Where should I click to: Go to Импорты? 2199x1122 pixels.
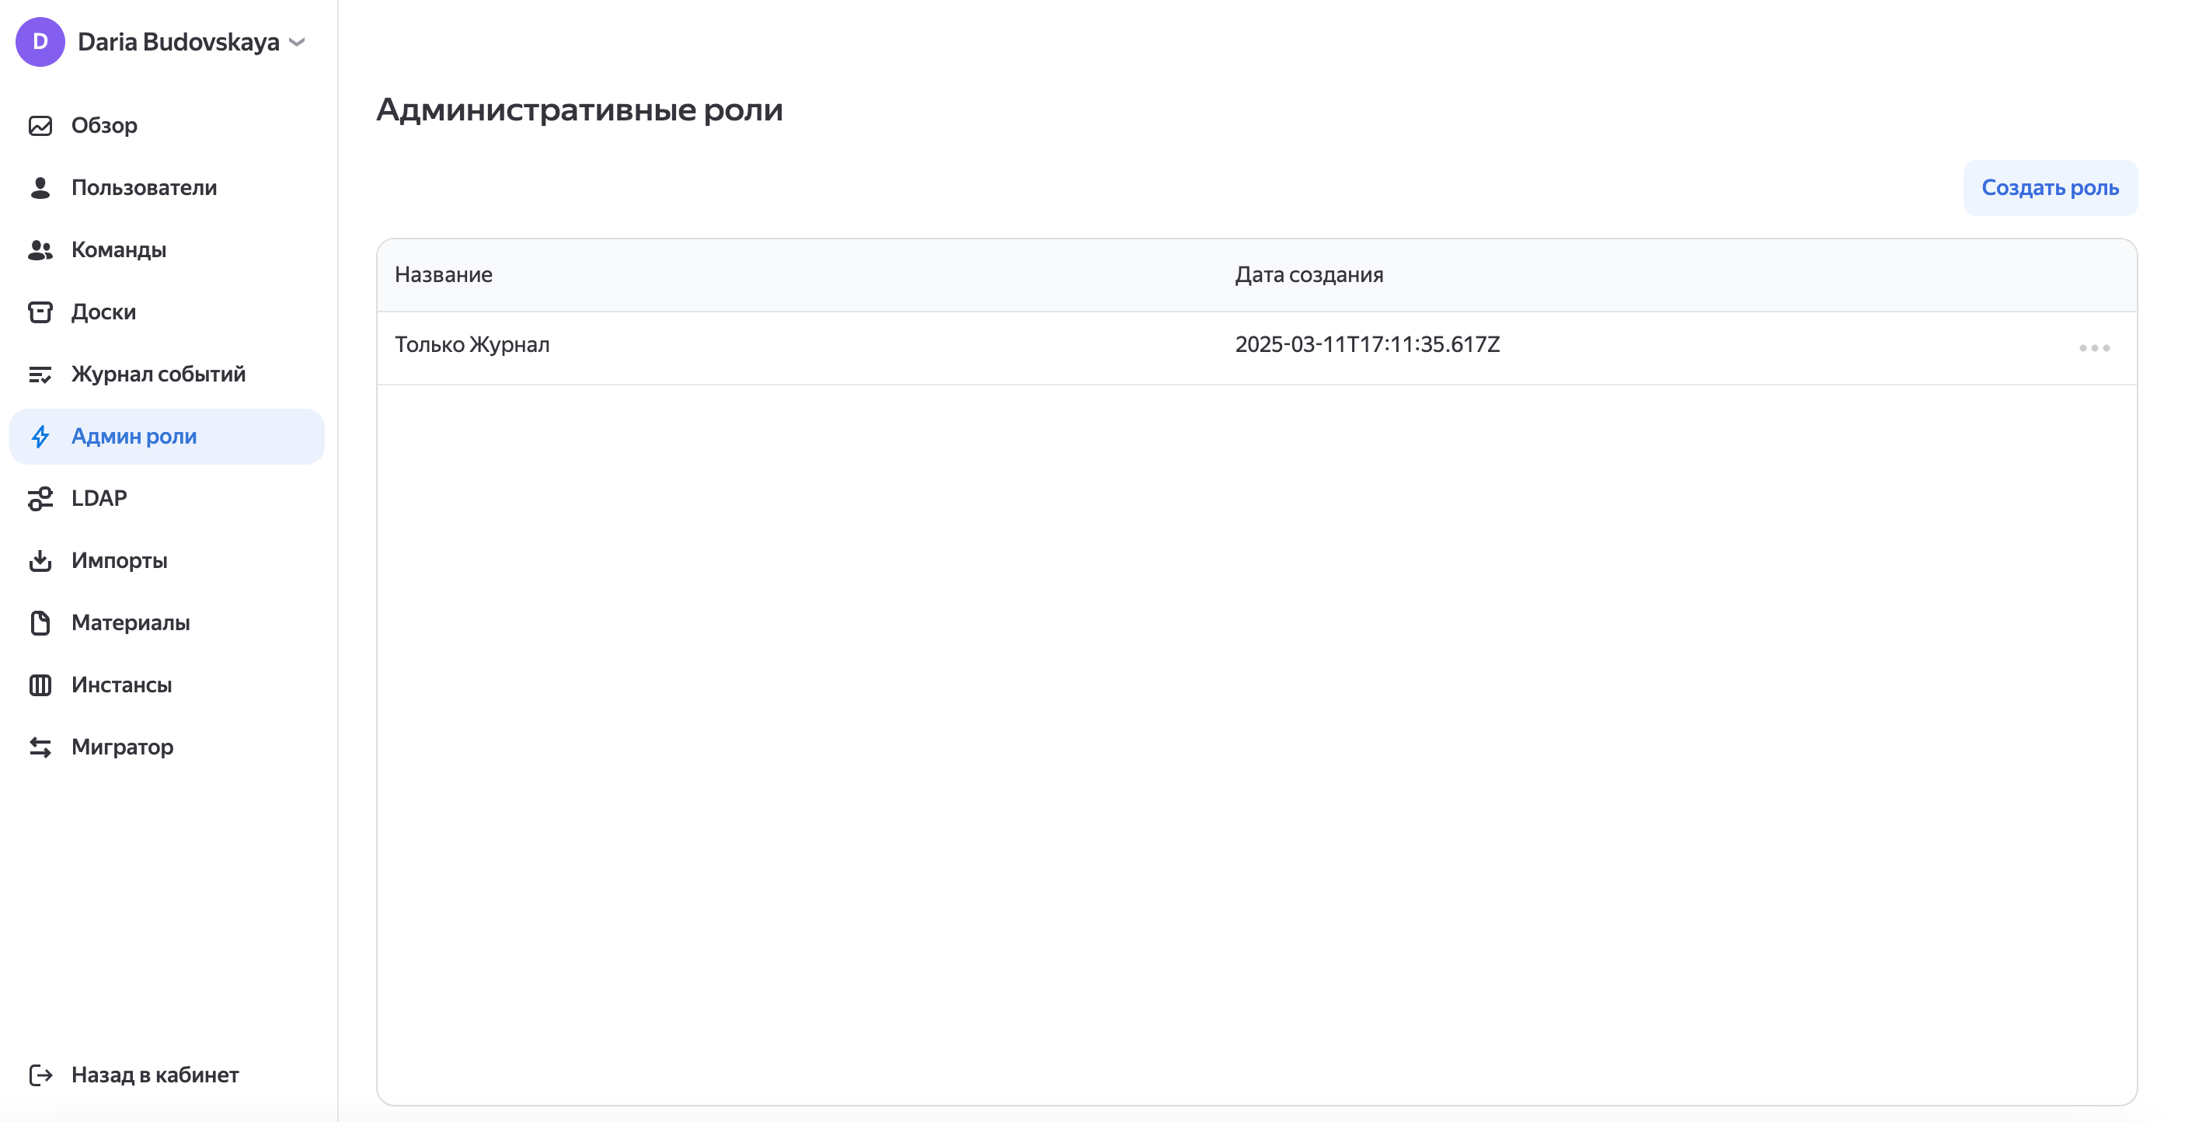click(x=167, y=561)
